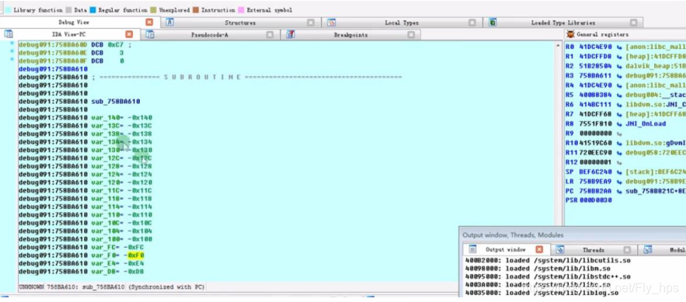Click the libdvm.so:gDvm reference beside R10
686x302 pixels.
pos(656,143)
